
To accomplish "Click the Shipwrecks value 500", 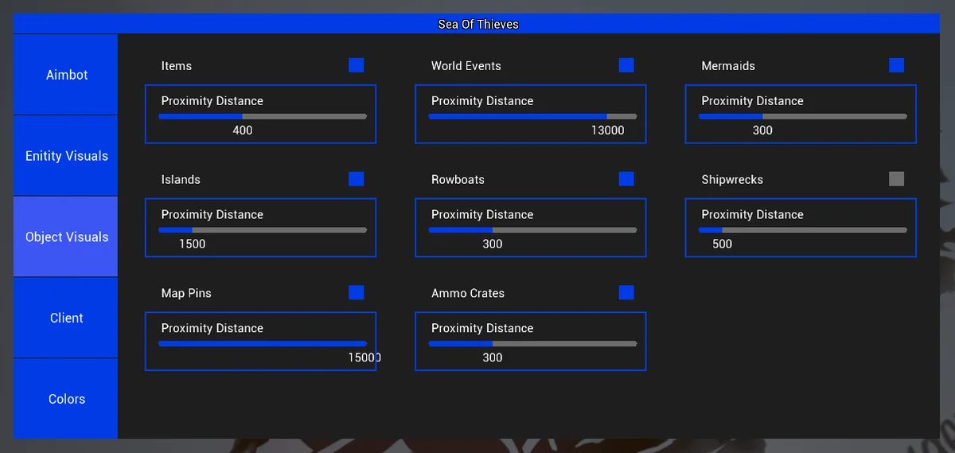I will (723, 244).
